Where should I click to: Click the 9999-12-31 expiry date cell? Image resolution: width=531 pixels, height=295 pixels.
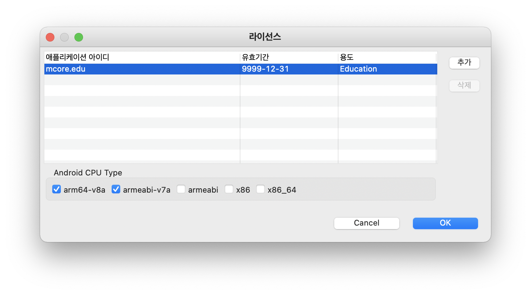[x=289, y=69]
